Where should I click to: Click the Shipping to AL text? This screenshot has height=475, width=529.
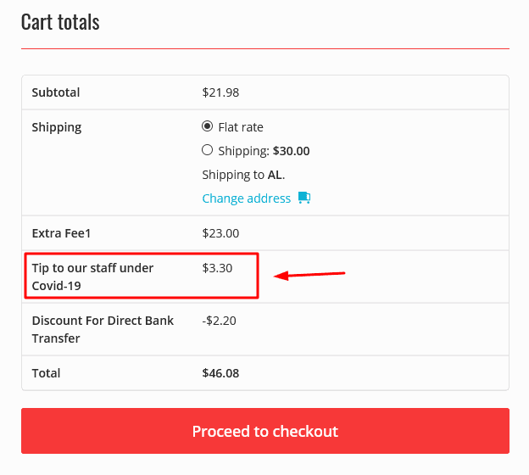243,175
